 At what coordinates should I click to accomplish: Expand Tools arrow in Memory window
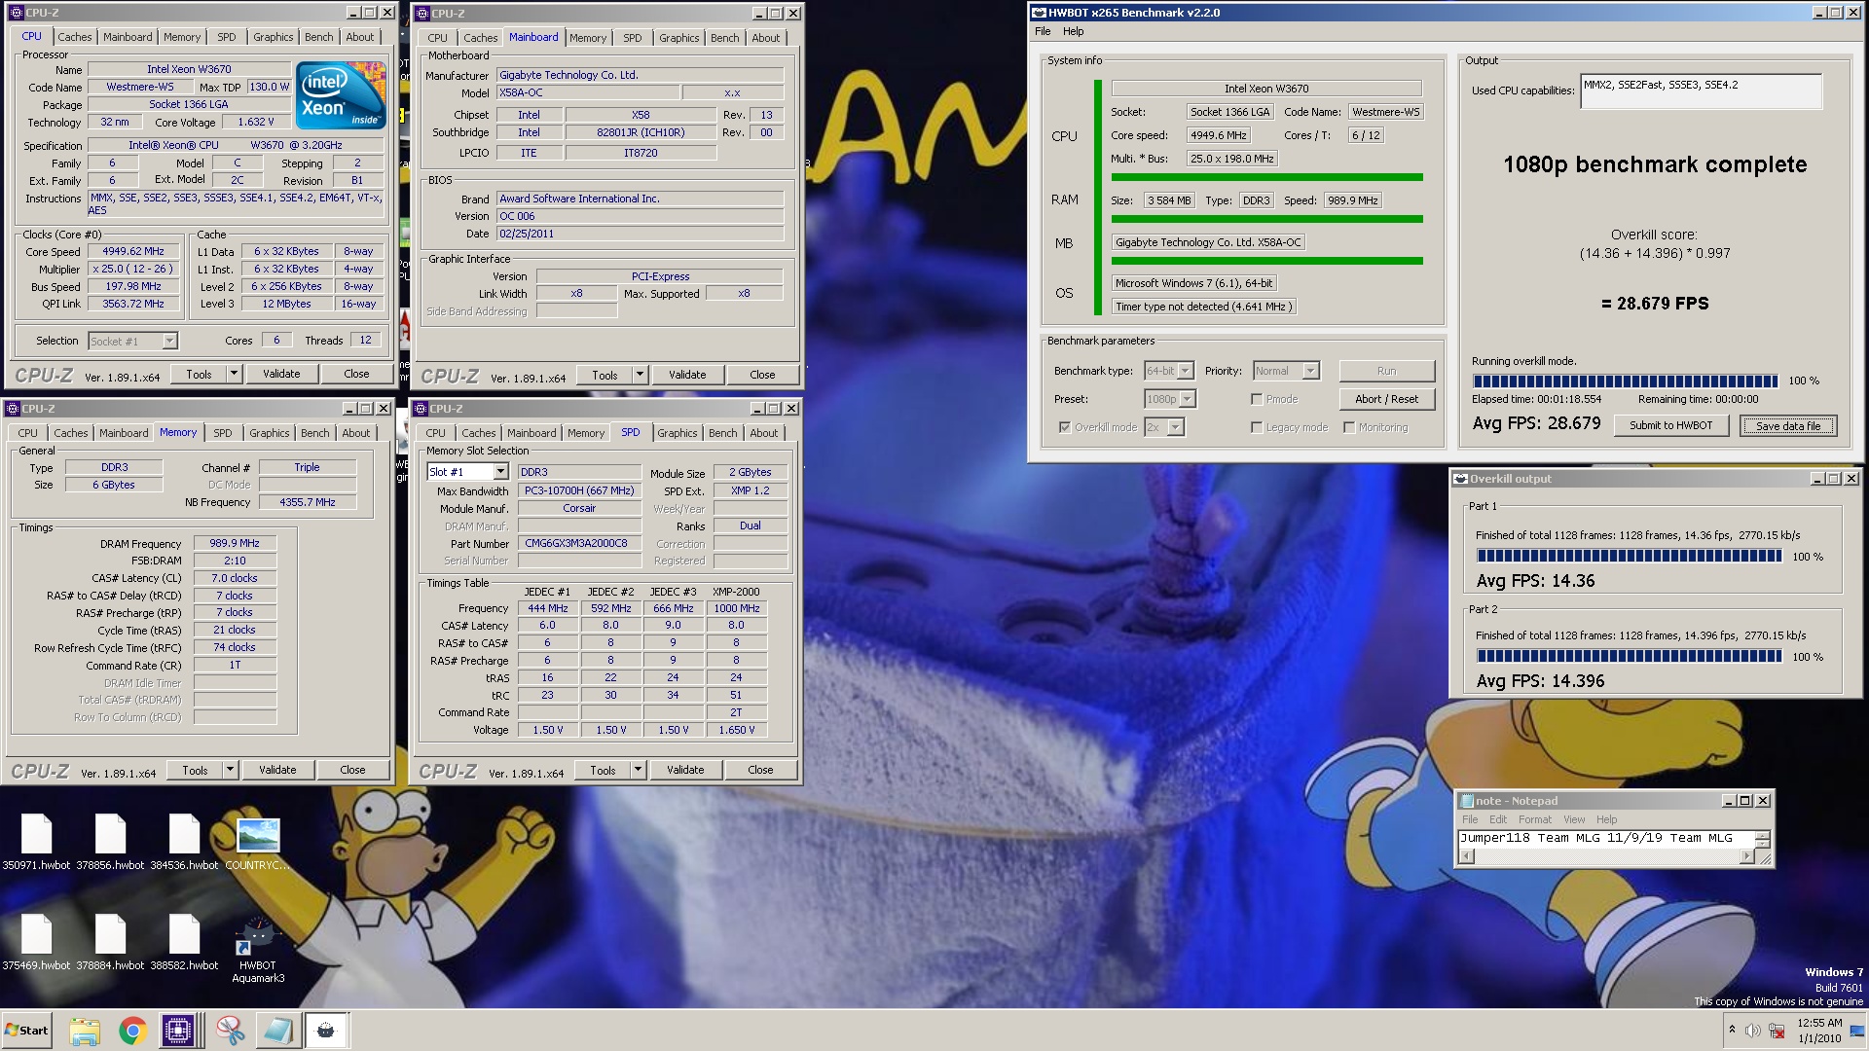coord(230,770)
